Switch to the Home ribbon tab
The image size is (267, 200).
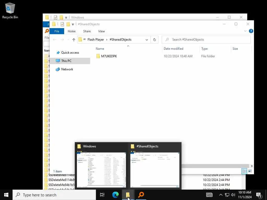coord(71,31)
